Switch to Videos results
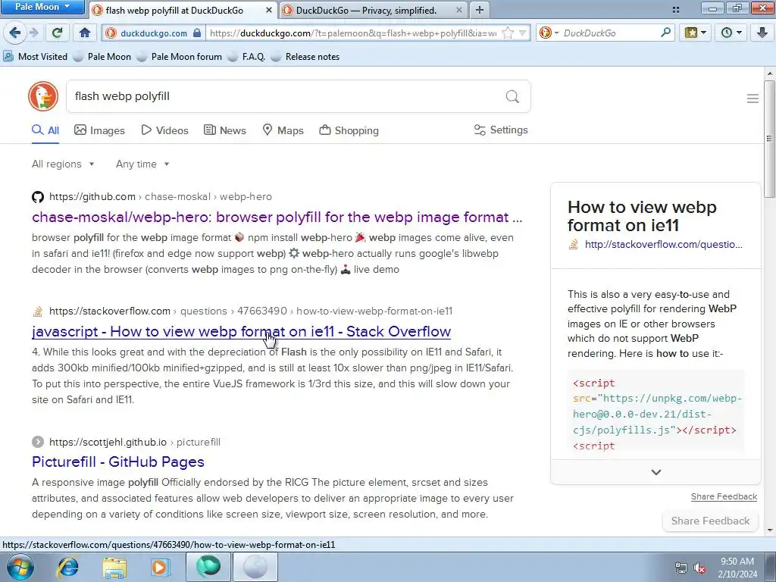Screen dimensions: 776x582 pyautogui.click(x=164, y=130)
